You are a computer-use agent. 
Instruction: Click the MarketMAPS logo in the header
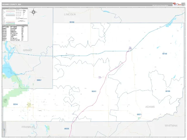(x=177, y=4)
